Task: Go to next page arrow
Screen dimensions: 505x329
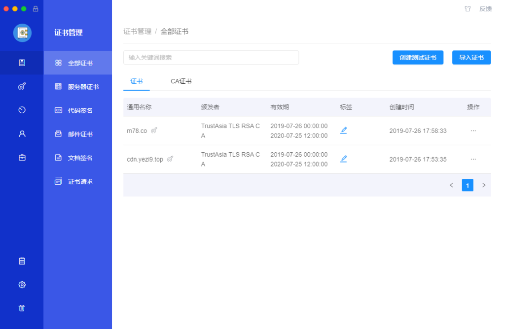Action: 484,185
